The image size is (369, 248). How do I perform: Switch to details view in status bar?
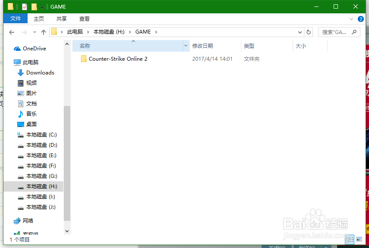[x=350, y=239]
